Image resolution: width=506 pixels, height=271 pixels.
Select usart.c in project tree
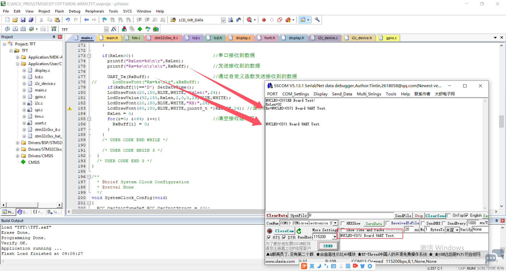(41, 123)
